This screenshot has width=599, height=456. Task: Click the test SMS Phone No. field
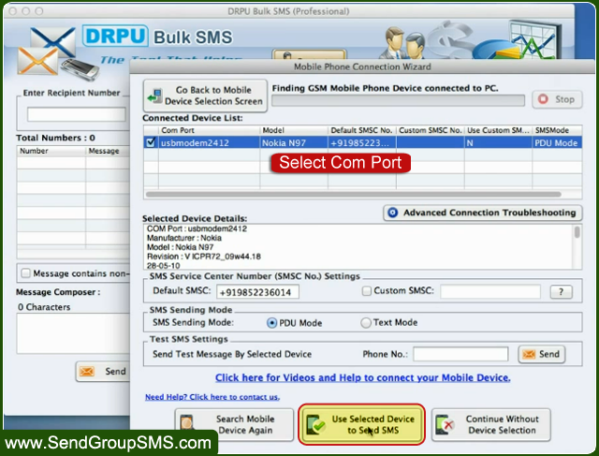(460, 354)
